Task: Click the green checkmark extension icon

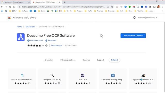Action: pos(130,7)
